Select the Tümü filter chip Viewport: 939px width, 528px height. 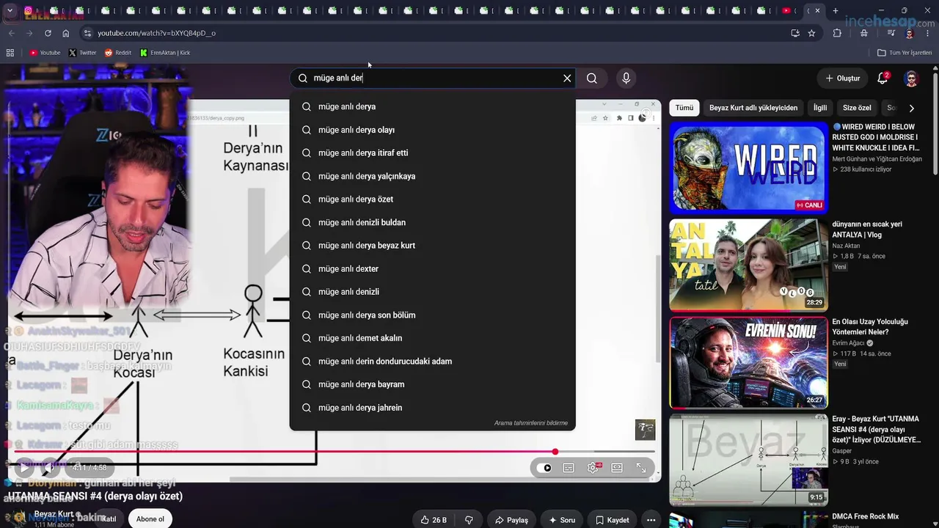click(x=684, y=108)
